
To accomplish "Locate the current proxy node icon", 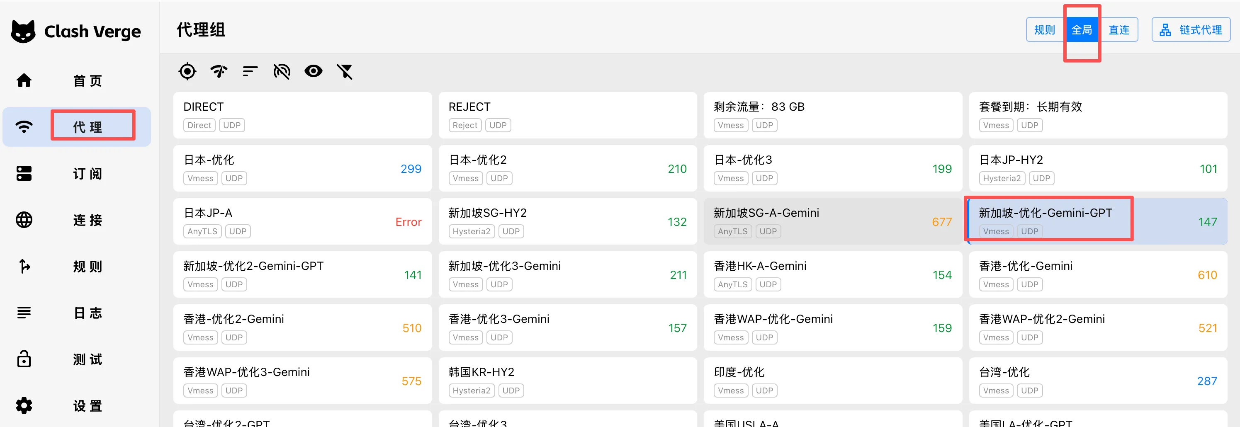I will [187, 71].
